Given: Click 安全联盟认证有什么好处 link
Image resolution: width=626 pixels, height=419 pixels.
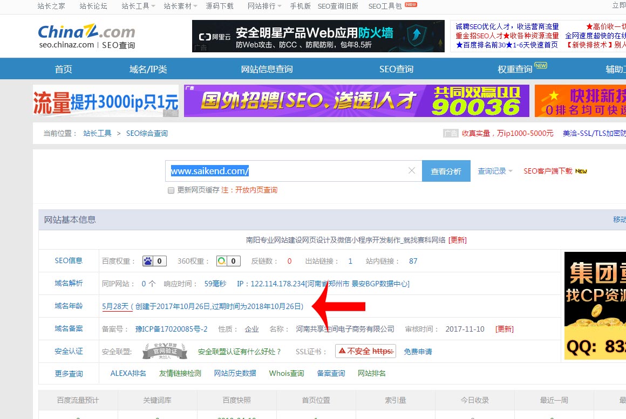Looking at the screenshot, I should (x=240, y=352).
